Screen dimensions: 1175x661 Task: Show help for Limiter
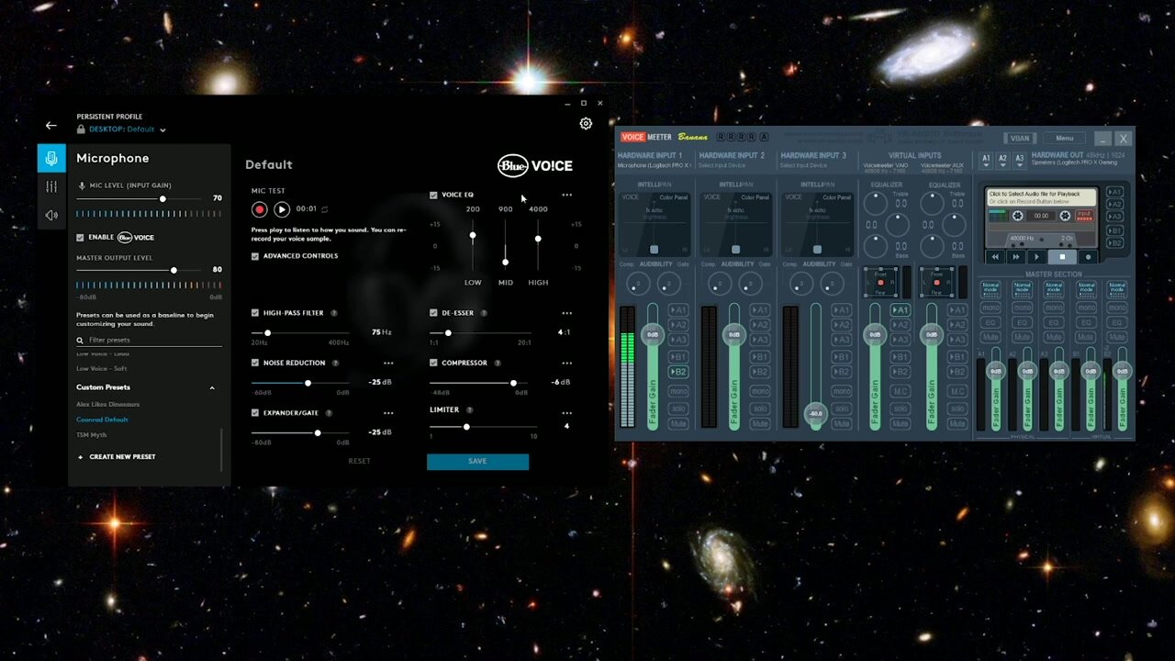coord(469,410)
